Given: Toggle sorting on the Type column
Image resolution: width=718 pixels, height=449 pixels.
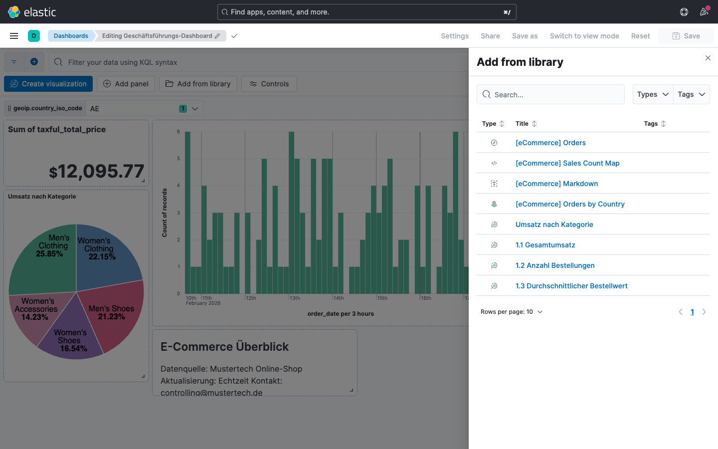Looking at the screenshot, I should tap(501, 123).
